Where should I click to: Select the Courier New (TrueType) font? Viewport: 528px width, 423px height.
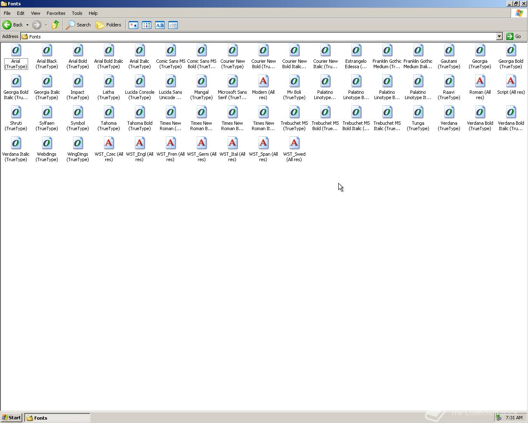click(x=232, y=50)
